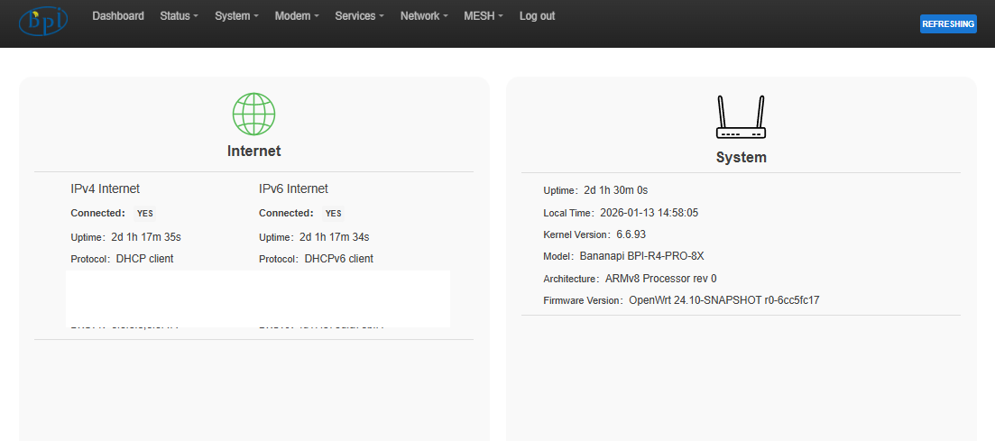
Task: Expand the System dropdown menu
Action: point(236,16)
